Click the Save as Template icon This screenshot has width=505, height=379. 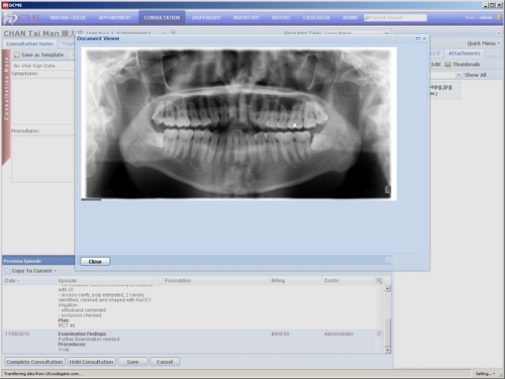pyautogui.click(x=17, y=55)
